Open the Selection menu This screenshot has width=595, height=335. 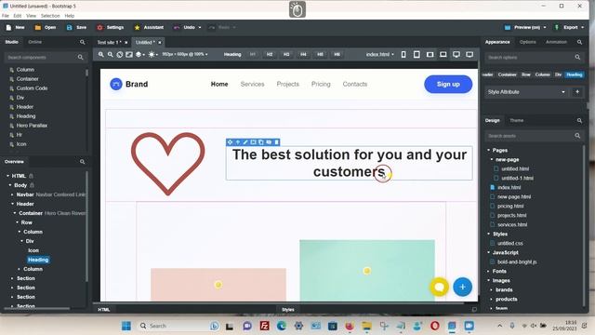pyautogui.click(x=50, y=16)
